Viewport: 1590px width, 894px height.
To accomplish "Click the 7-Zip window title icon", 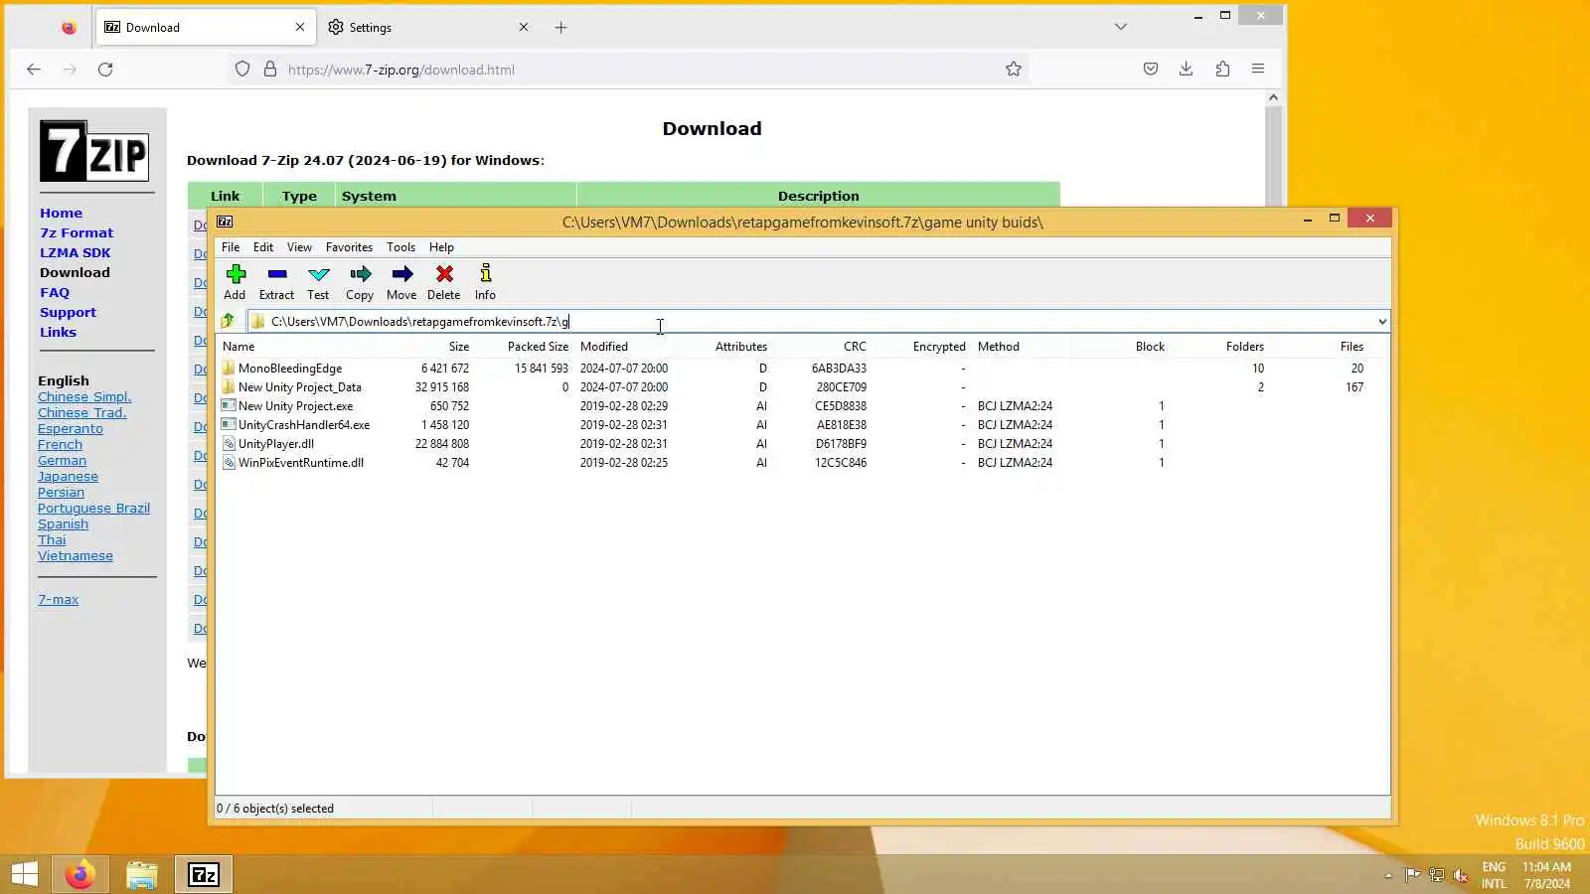I will 226,222.
